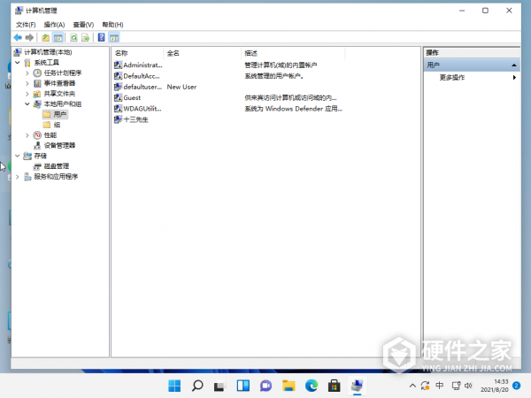Viewport: 531px width, 398px height.
Task: Select 共享文件夹 in the tree
Action: click(x=59, y=94)
